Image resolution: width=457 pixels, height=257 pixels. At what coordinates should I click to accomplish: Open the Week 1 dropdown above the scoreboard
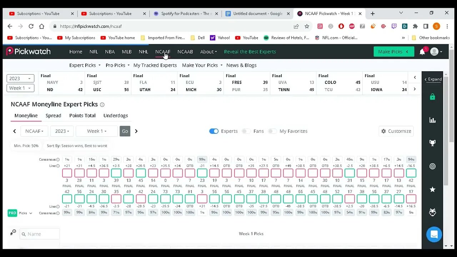click(20, 88)
